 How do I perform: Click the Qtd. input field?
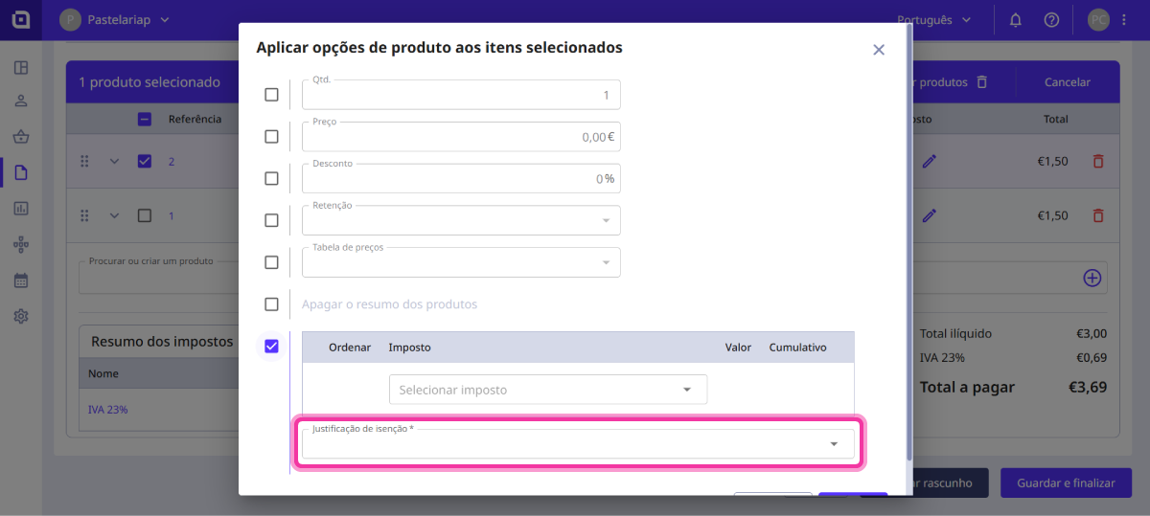461,95
